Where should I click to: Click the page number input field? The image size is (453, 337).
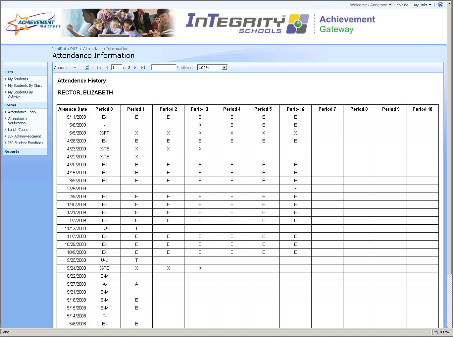(117, 68)
